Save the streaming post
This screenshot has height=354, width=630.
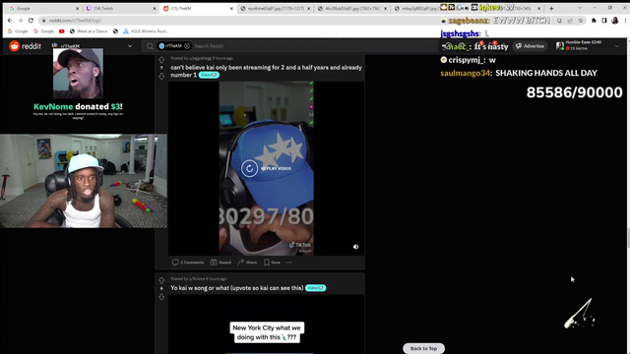point(272,263)
